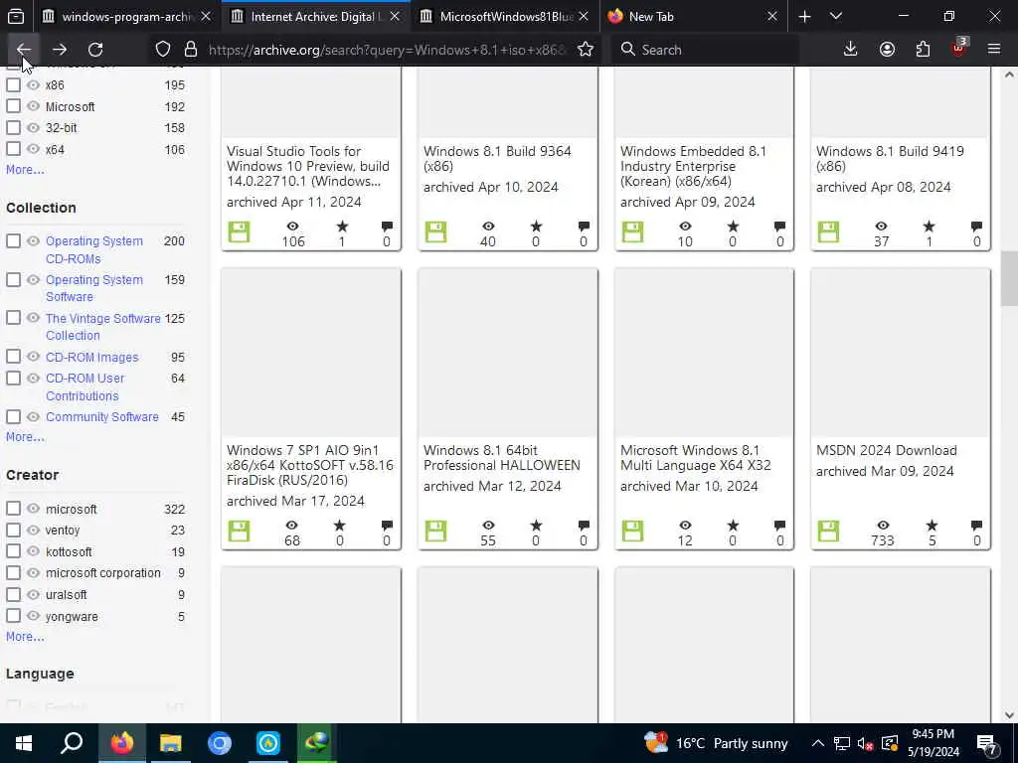Open the list all tabs dropdown arrow
The width and height of the screenshot is (1018, 763).
tap(836, 16)
